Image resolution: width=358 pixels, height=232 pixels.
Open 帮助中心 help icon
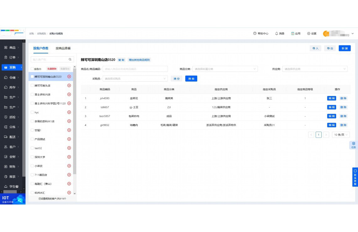(x=255, y=33)
